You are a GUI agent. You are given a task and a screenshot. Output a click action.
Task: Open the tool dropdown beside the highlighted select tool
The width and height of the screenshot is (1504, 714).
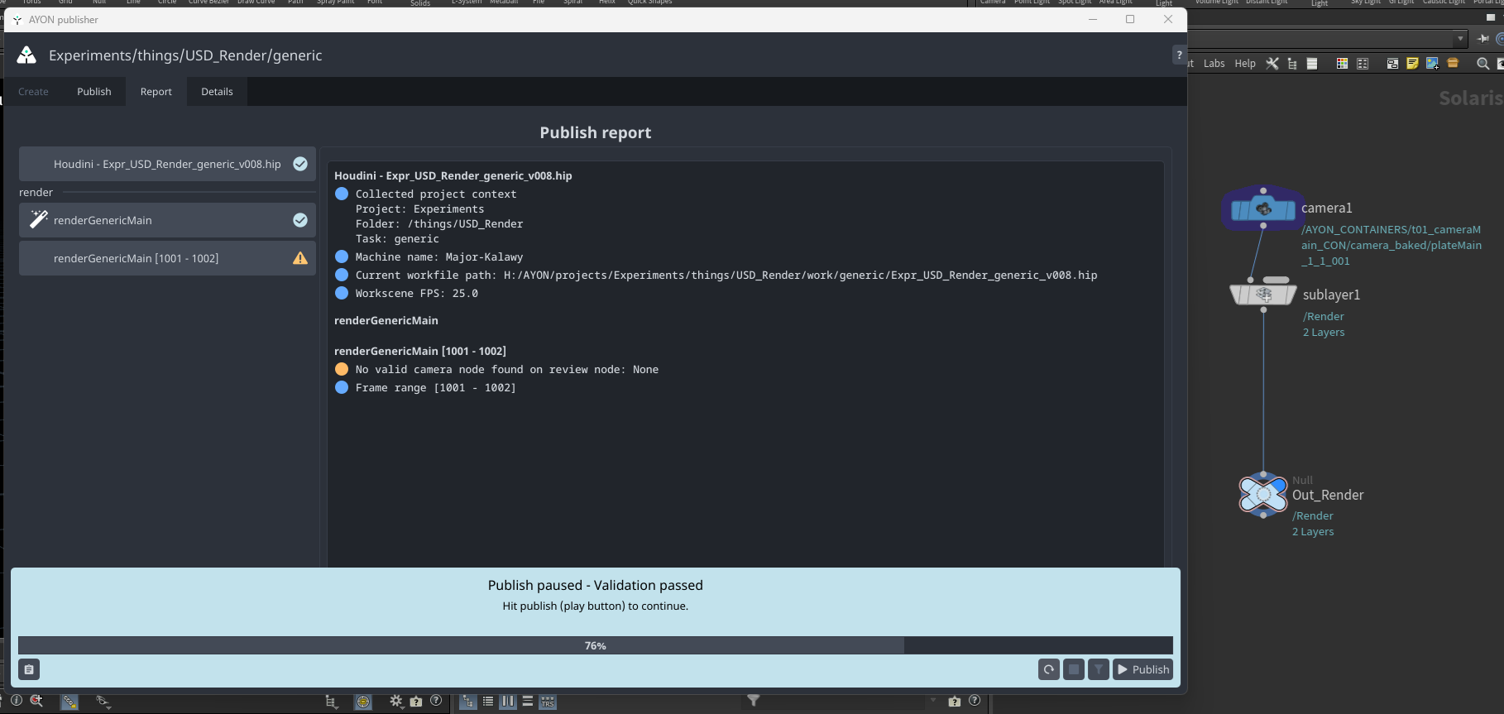(103, 702)
